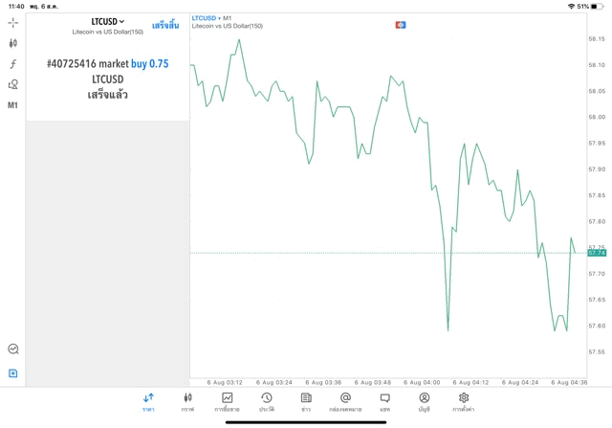This screenshot has width=612, height=428.
Task: Tap the green 57.74 current price label
Action: pyautogui.click(x=597, y=253)
